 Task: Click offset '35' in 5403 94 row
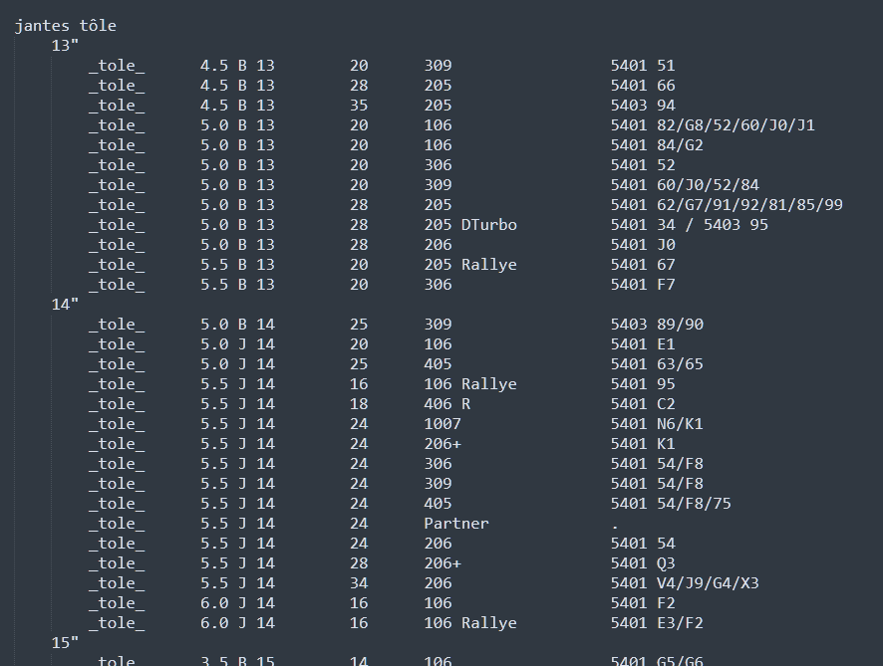point(360,106)
